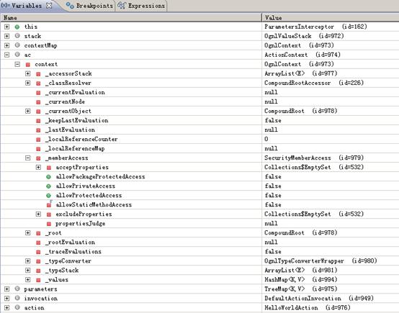Expand the parameters variable node
The height and width of the screenshot is (313, 399).
coord(7,289)
